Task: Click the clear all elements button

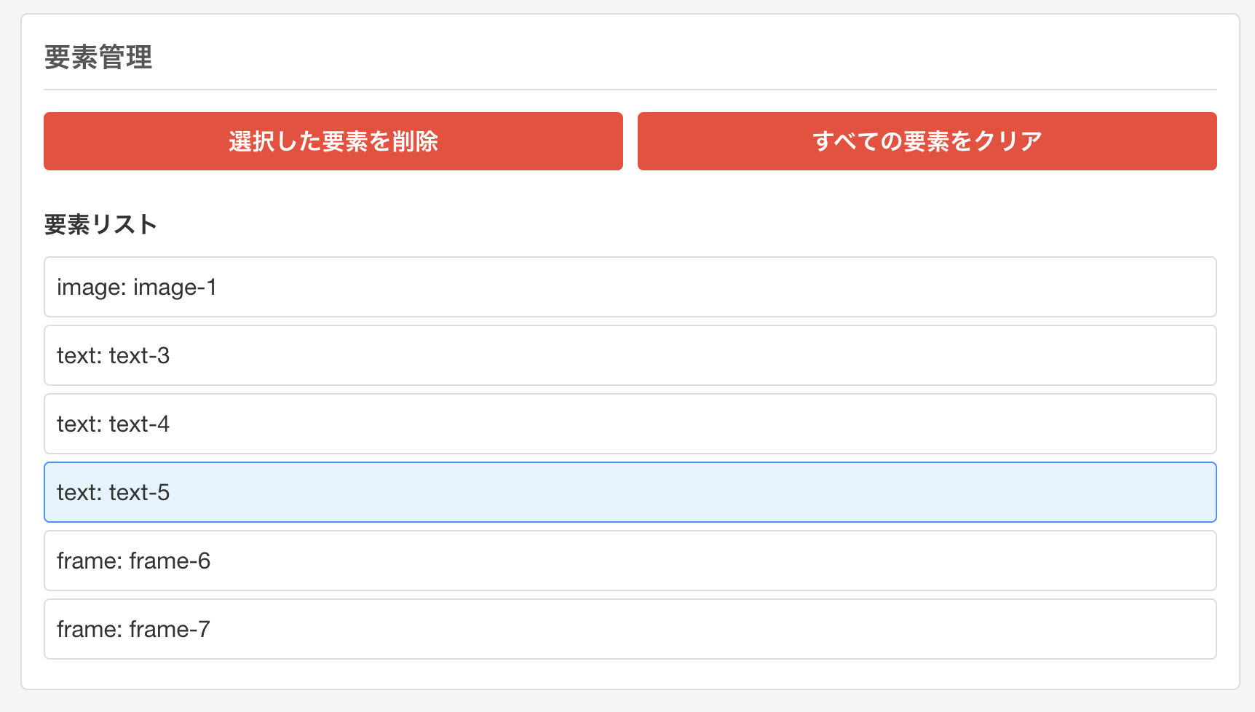Action: pos(927,141)
